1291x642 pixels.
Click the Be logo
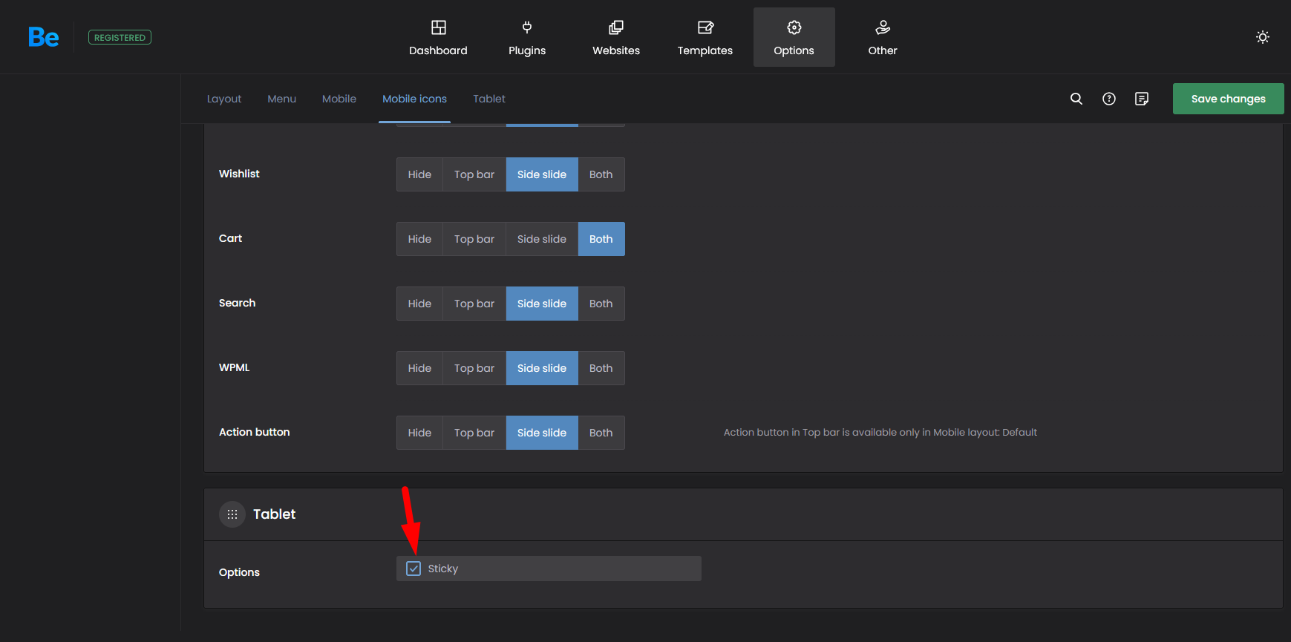[x=43, y=37]
